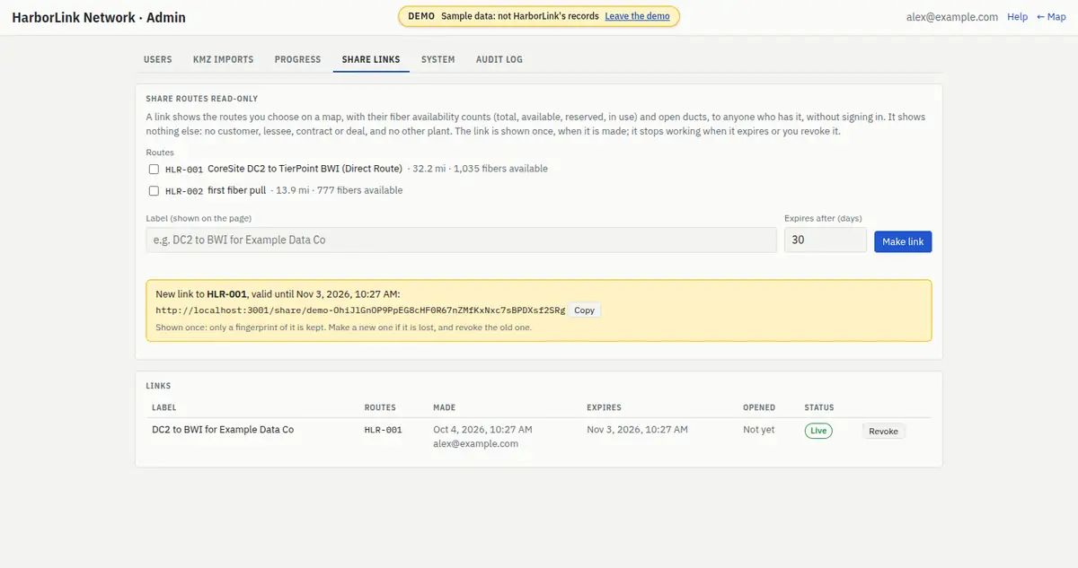Viewport: 1078px width, 568px height.
Task: Click the HarborLink Network · Admin title
Action: (x=99, y=17)
